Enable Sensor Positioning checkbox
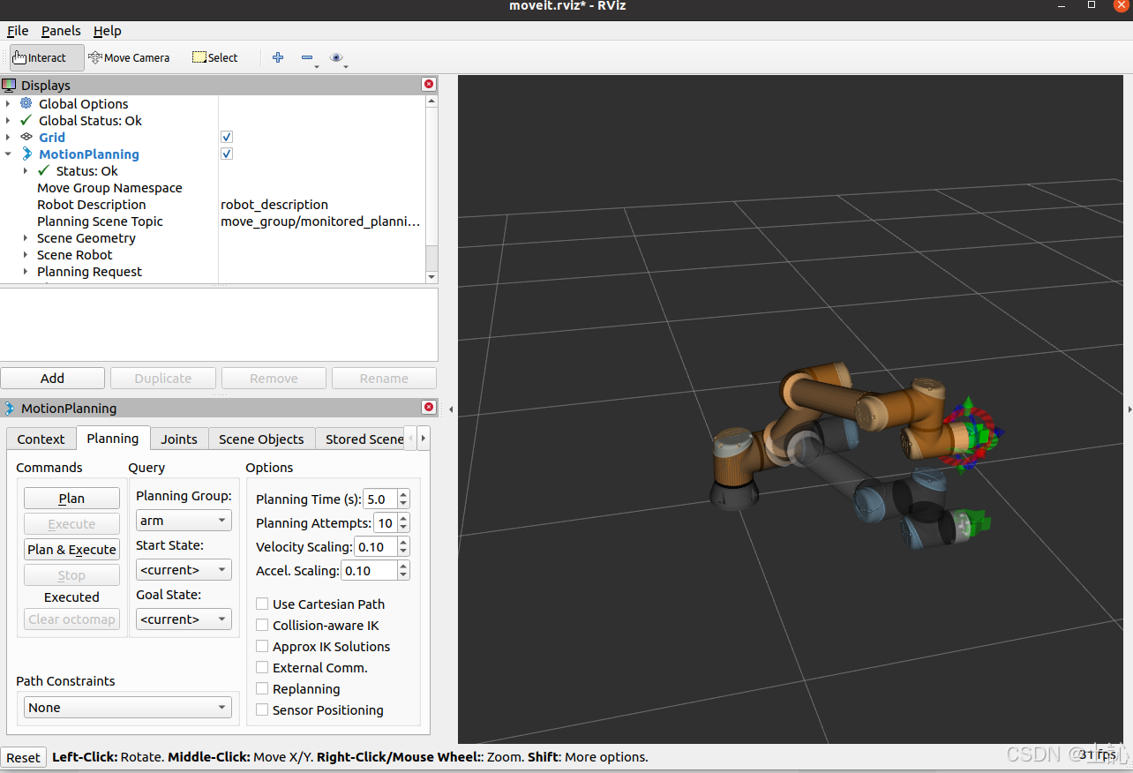The height and width of the screenshot is (773, 1133). (x=262, y=709)
